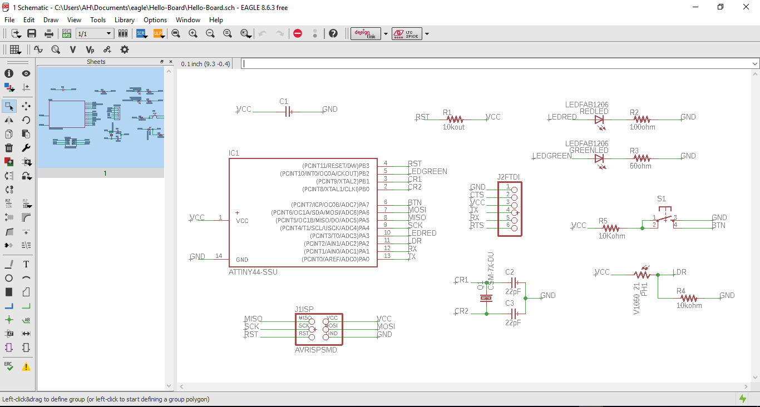Open the File menu
Image resolution: width=760 pixels, height=407 pixels.
tap(9, 20)
